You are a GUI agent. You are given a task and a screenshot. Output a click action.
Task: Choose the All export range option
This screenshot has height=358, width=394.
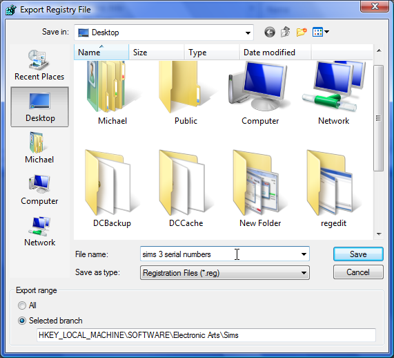click(22, 305)
